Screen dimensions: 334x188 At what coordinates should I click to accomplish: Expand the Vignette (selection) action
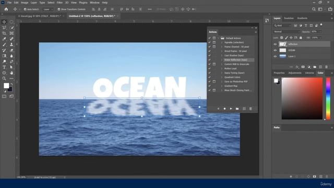point(222,42)
